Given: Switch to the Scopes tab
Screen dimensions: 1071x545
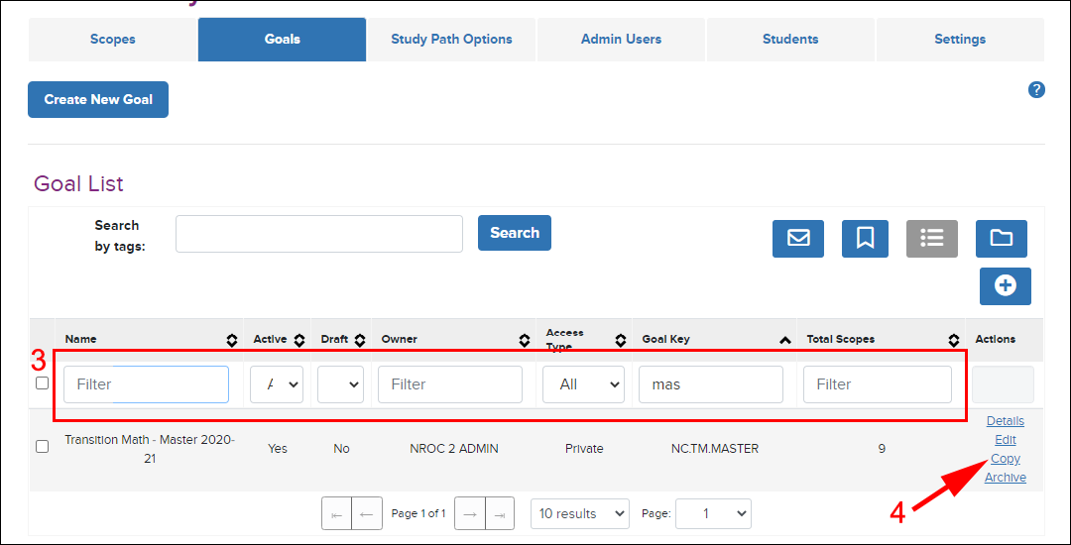Looking at the screenshot, I should tap(113, 40).
